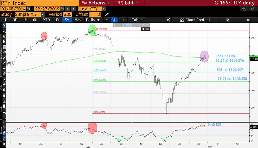
Task: Open the left toolbar settings gear
Action: tap(4, 144)
